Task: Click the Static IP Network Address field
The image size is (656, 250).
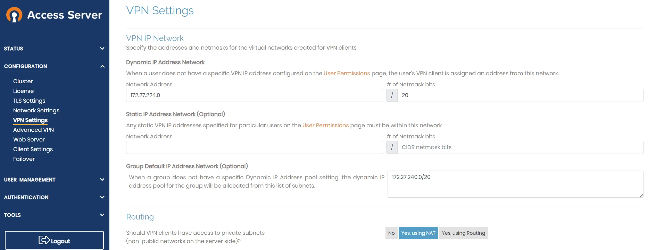Action: coord(254,147)
